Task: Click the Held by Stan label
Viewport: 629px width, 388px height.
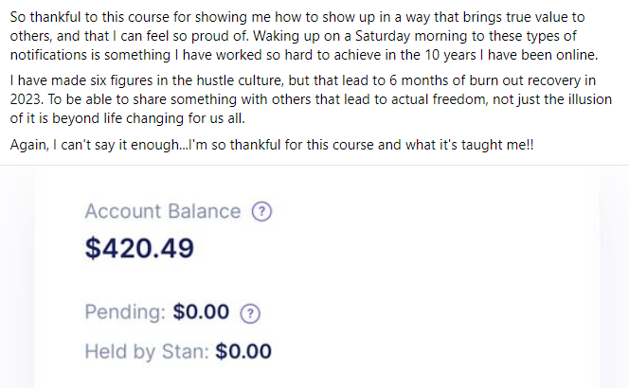Action: 146,352
